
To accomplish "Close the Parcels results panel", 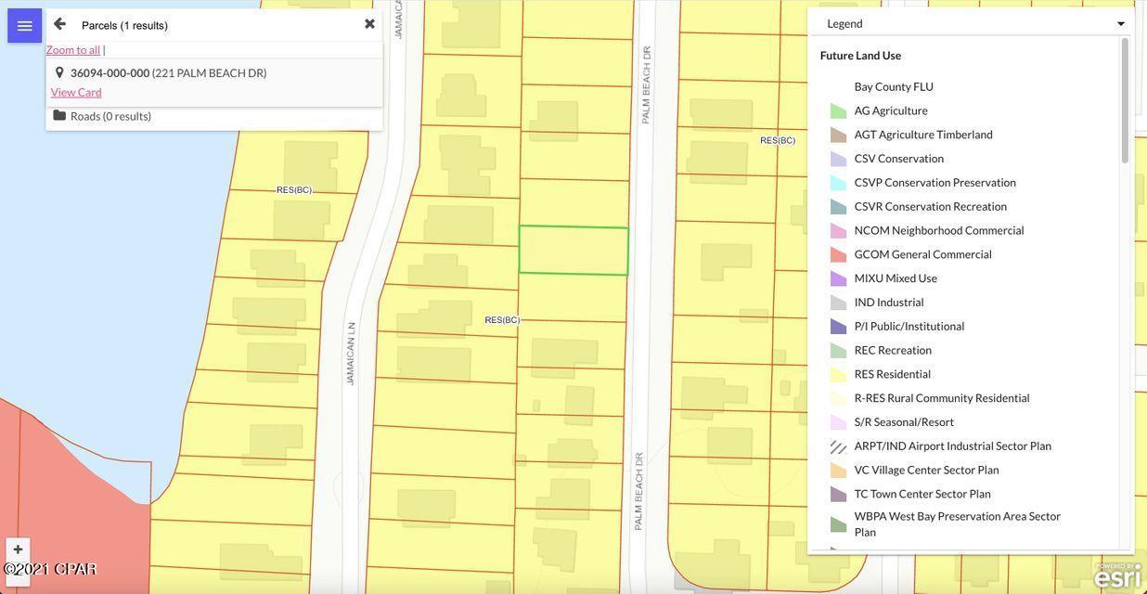I will pos(369,24).
